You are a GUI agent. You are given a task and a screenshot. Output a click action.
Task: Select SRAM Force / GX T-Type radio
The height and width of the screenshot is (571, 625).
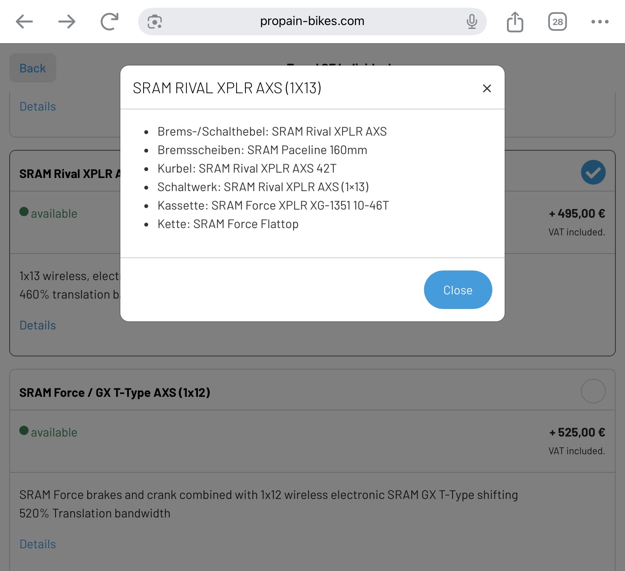[x=593, y=391]
